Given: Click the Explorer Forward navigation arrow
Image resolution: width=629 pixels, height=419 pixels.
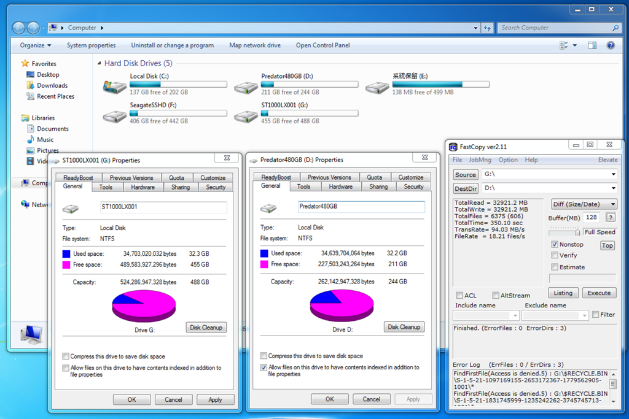Looking at the screenshot, I should point(33,28).
